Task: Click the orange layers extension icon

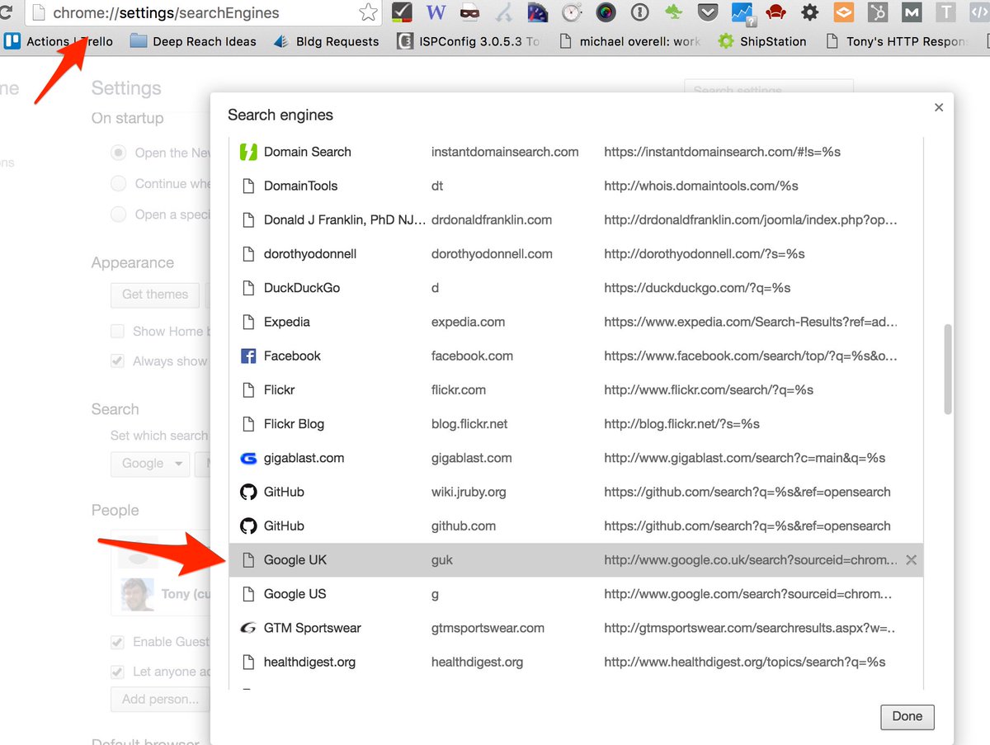Action: point(844,12)
